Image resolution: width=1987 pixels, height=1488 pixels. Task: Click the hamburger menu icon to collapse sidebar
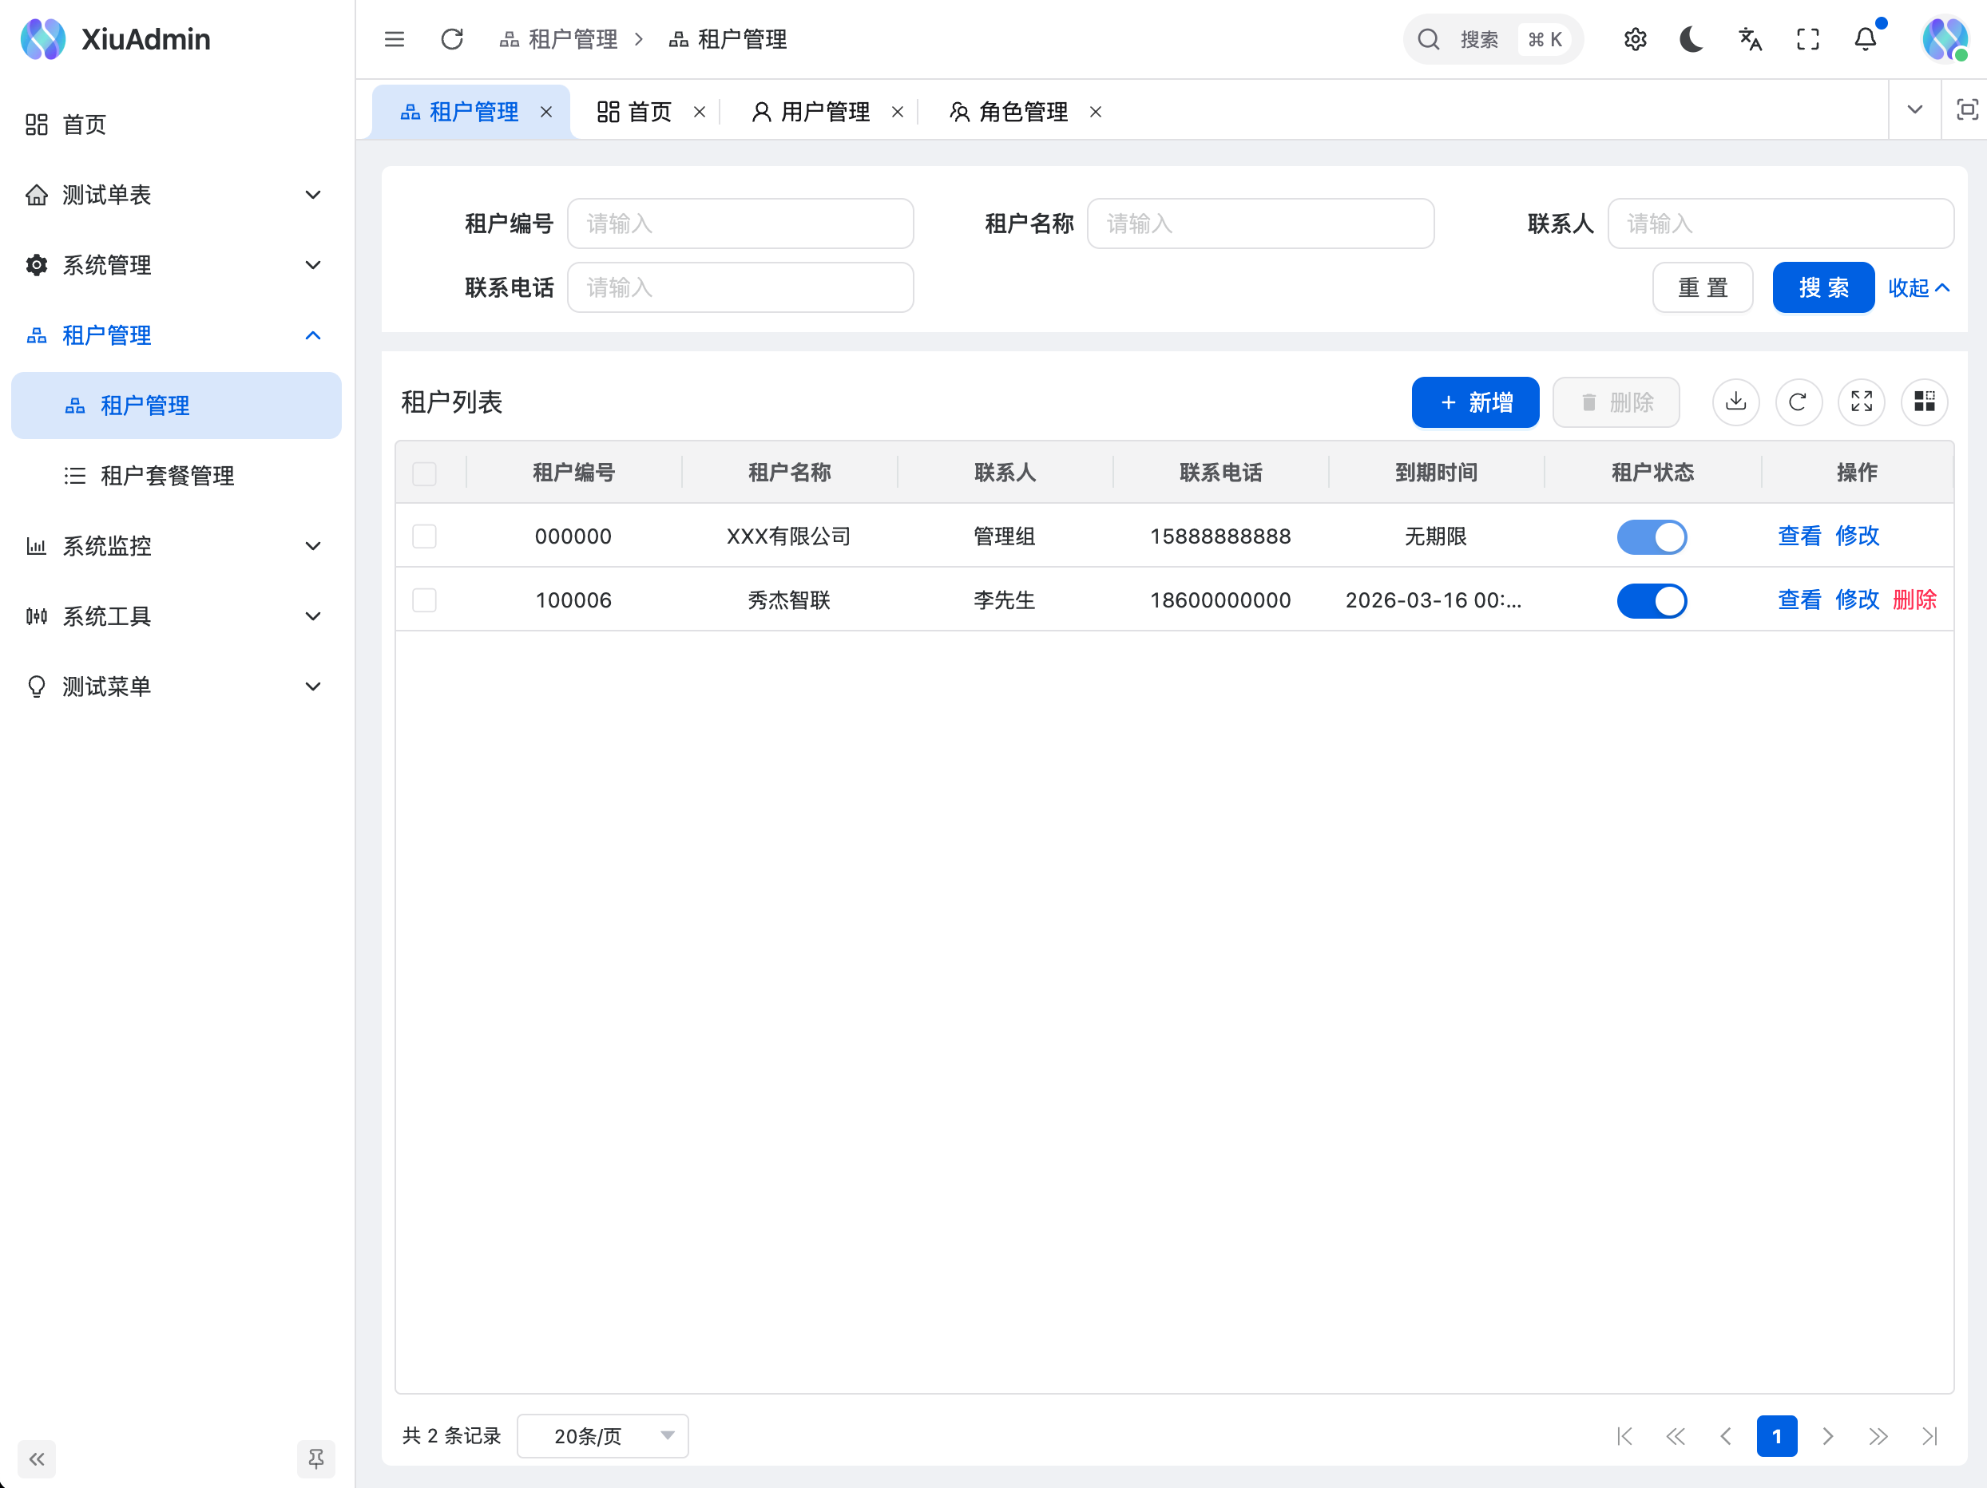(395, 38)
